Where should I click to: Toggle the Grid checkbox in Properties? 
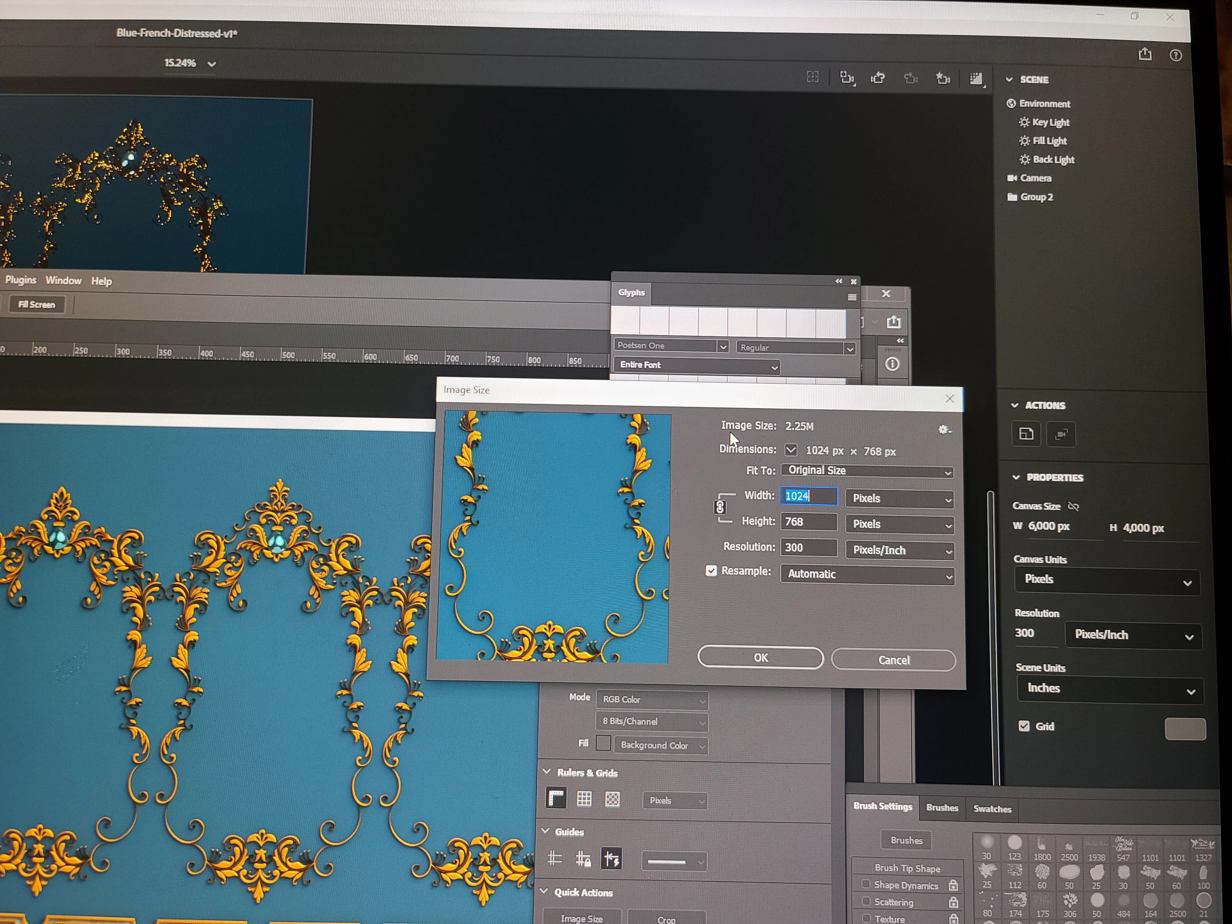(x=1024, y=726)
